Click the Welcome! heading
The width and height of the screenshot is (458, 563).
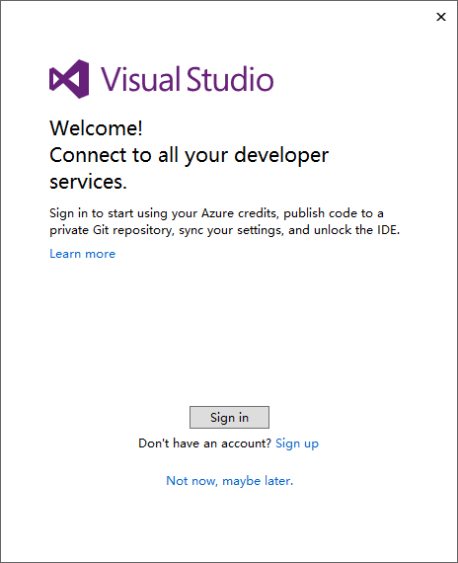[96, 127]
